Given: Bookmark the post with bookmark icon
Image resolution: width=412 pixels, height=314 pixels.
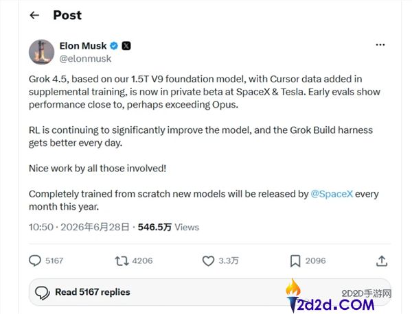Looking at the screenshot, I should [x=295, y=261].
